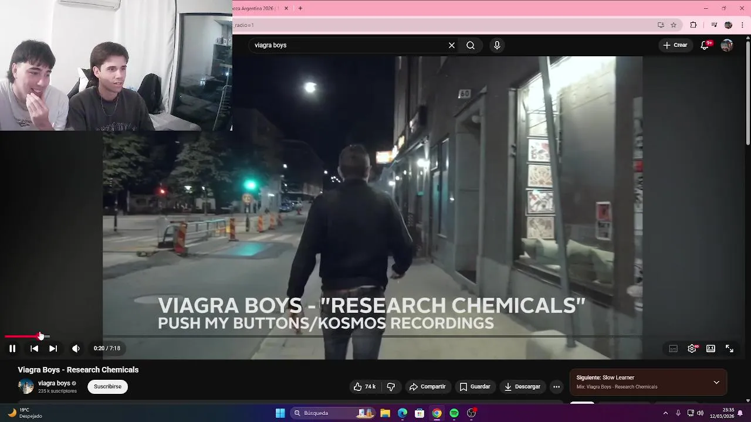Pause the Research Chemicals video
This screenshot has height=422, width=751.
pos(12,348)
